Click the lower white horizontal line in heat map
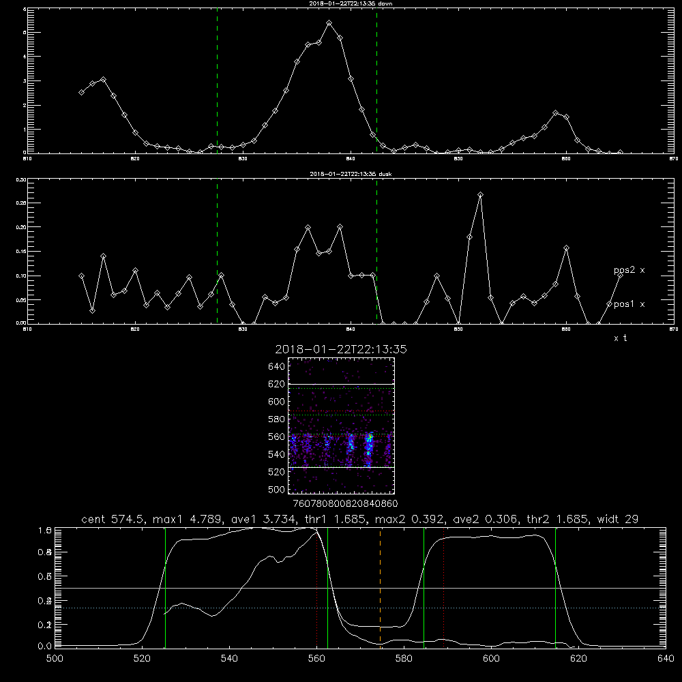Viewport: 682px width, 682px height. (x=341, y=468)
